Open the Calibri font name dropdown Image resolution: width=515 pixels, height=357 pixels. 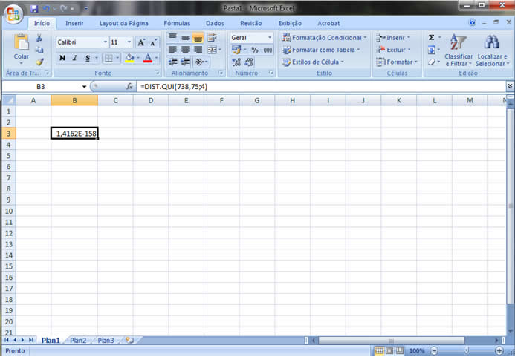(106, 42)
